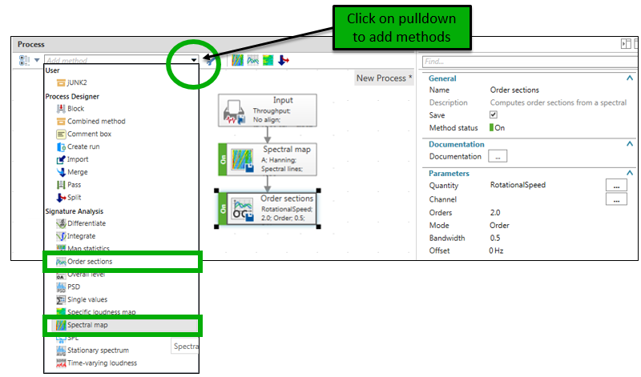The width and height of the screenshot is (641, 377).
Task: Click the Find search field
Action: [x=521, y=61]
